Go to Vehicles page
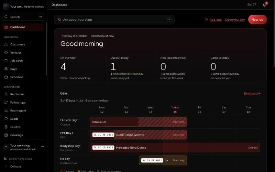Viewport: 275px width, 172px height. click(23, 53)
